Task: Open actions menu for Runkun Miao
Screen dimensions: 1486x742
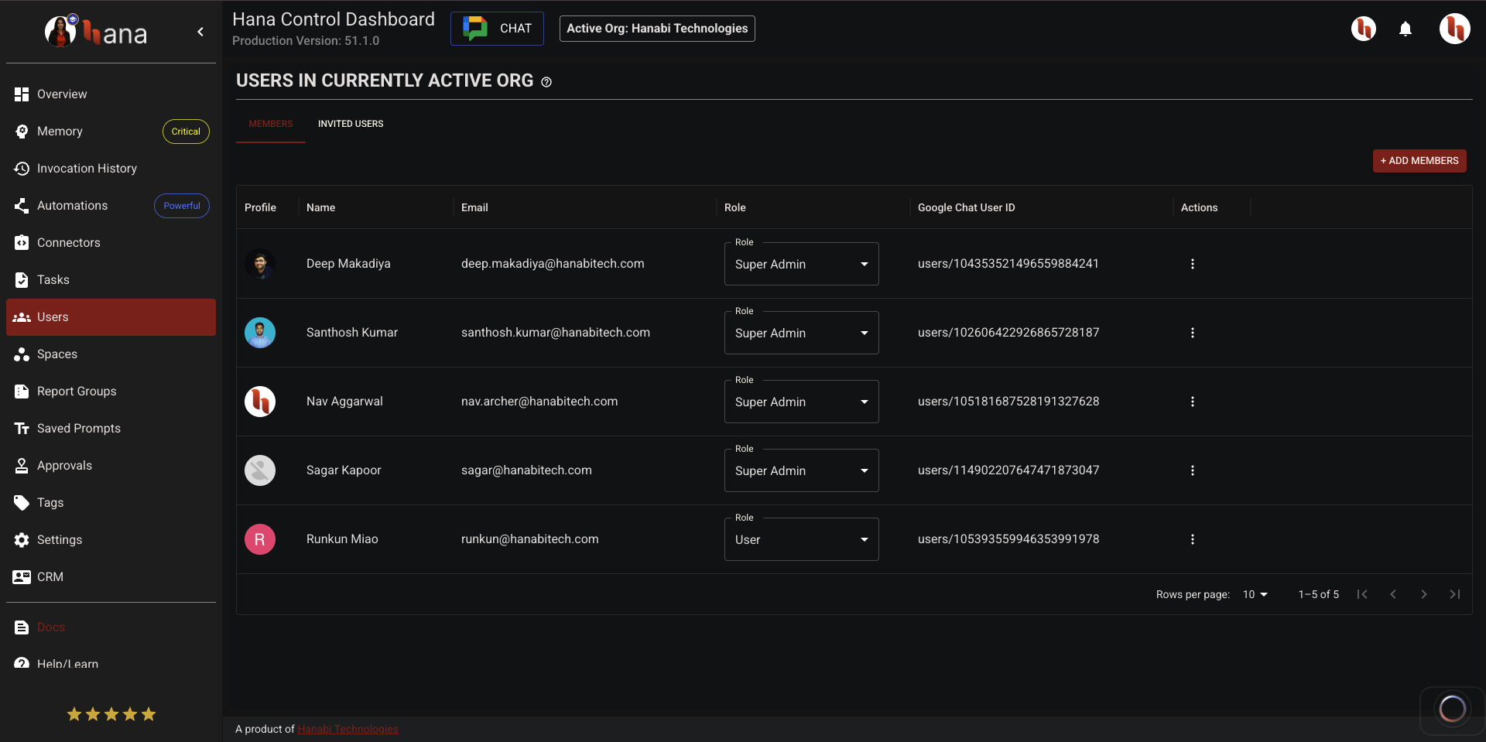Action: pos(1193,539)
